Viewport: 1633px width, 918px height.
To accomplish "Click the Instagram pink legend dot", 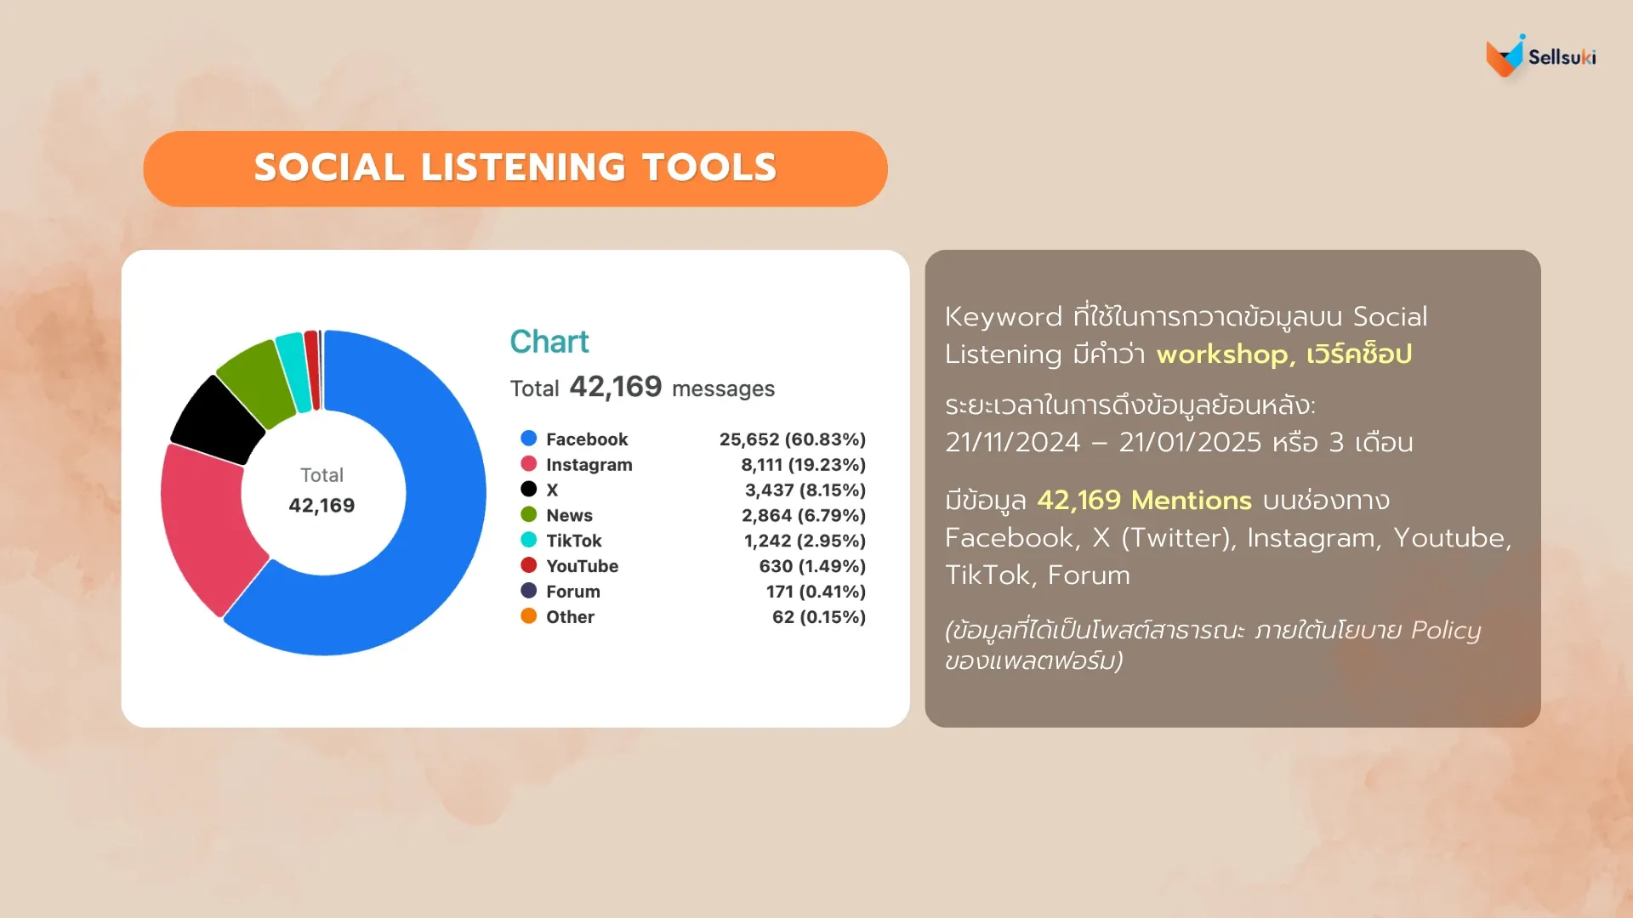I will pos(528,464).
